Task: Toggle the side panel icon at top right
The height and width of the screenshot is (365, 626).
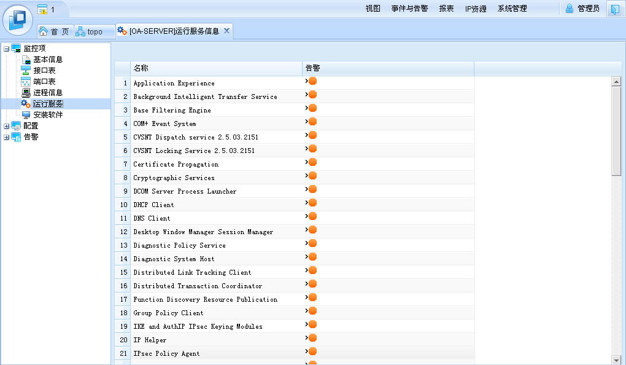Action: 615,9
